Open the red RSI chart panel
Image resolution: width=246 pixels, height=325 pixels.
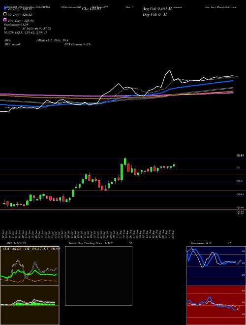(216, 305)
